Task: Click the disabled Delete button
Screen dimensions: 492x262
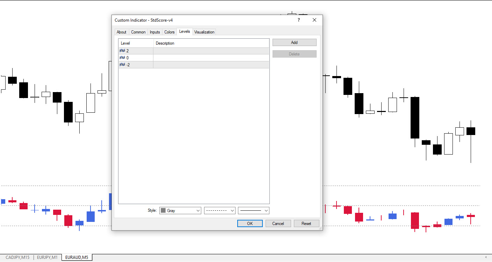Action: 294,54
